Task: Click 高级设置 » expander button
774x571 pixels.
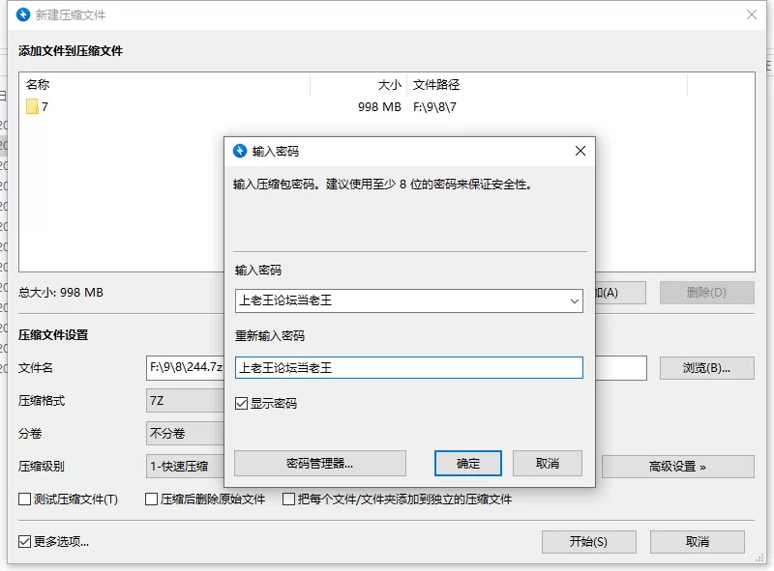Action: (x=677, y=467)
